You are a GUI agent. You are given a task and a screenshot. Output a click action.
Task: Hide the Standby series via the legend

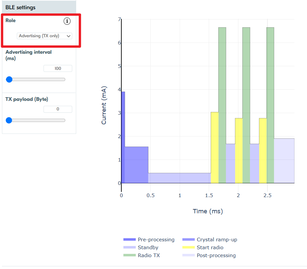(x=148, y=248)
